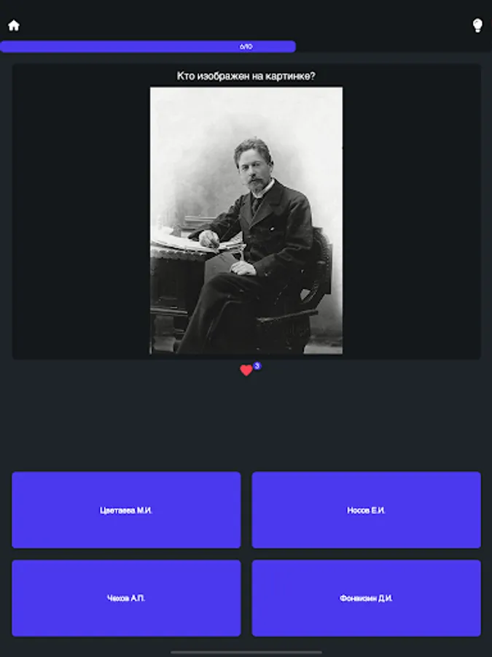Image resolution: width=492 pixels, height=657 pixels.
Task: Click the red heart lives icon
Action: point(246,370)
